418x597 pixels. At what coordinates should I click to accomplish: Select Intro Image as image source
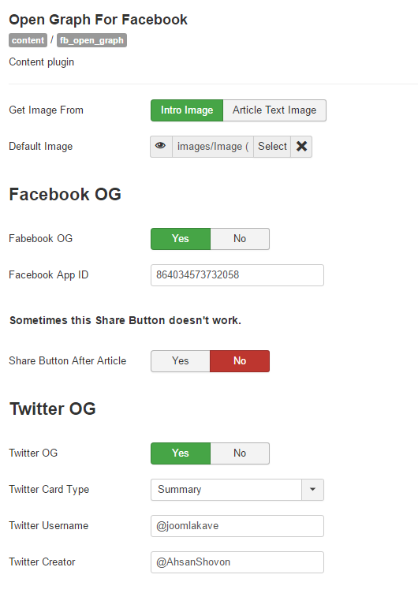click(x=187, y=110)
